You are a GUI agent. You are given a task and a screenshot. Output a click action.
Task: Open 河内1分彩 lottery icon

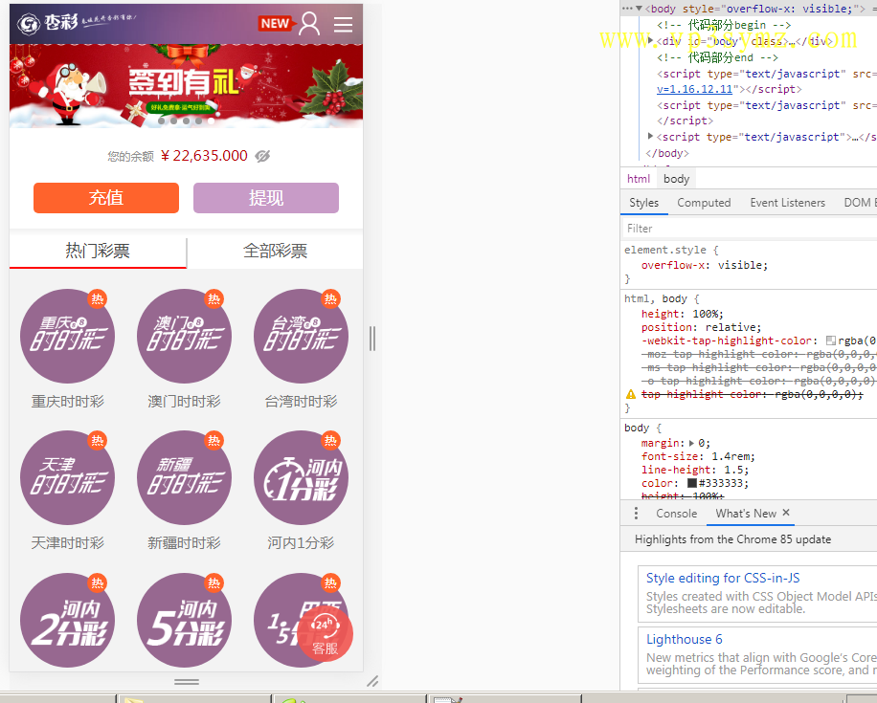point(301,477)
